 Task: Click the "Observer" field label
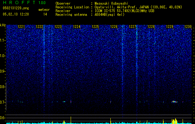click(x=63, y=3)
